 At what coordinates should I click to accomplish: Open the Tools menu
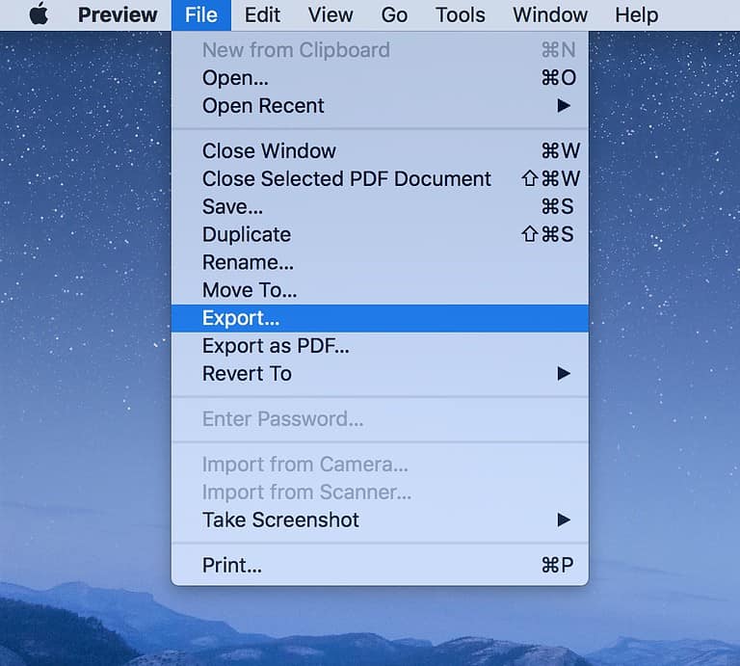tap(460, 15)
